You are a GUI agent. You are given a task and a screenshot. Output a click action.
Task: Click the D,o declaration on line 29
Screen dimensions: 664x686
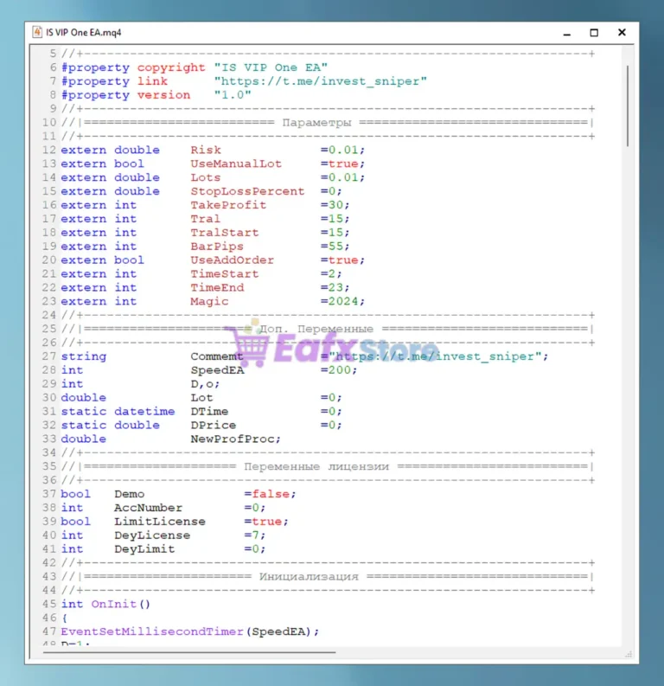(x=205, y=384)
